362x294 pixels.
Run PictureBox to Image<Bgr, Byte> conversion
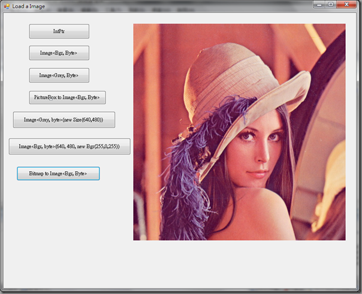tap(67, 98)
